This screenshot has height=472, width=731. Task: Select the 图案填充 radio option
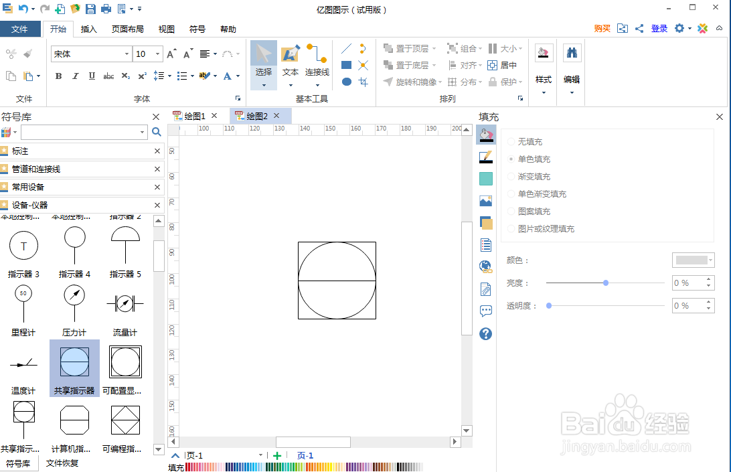[x=510, y=211]
